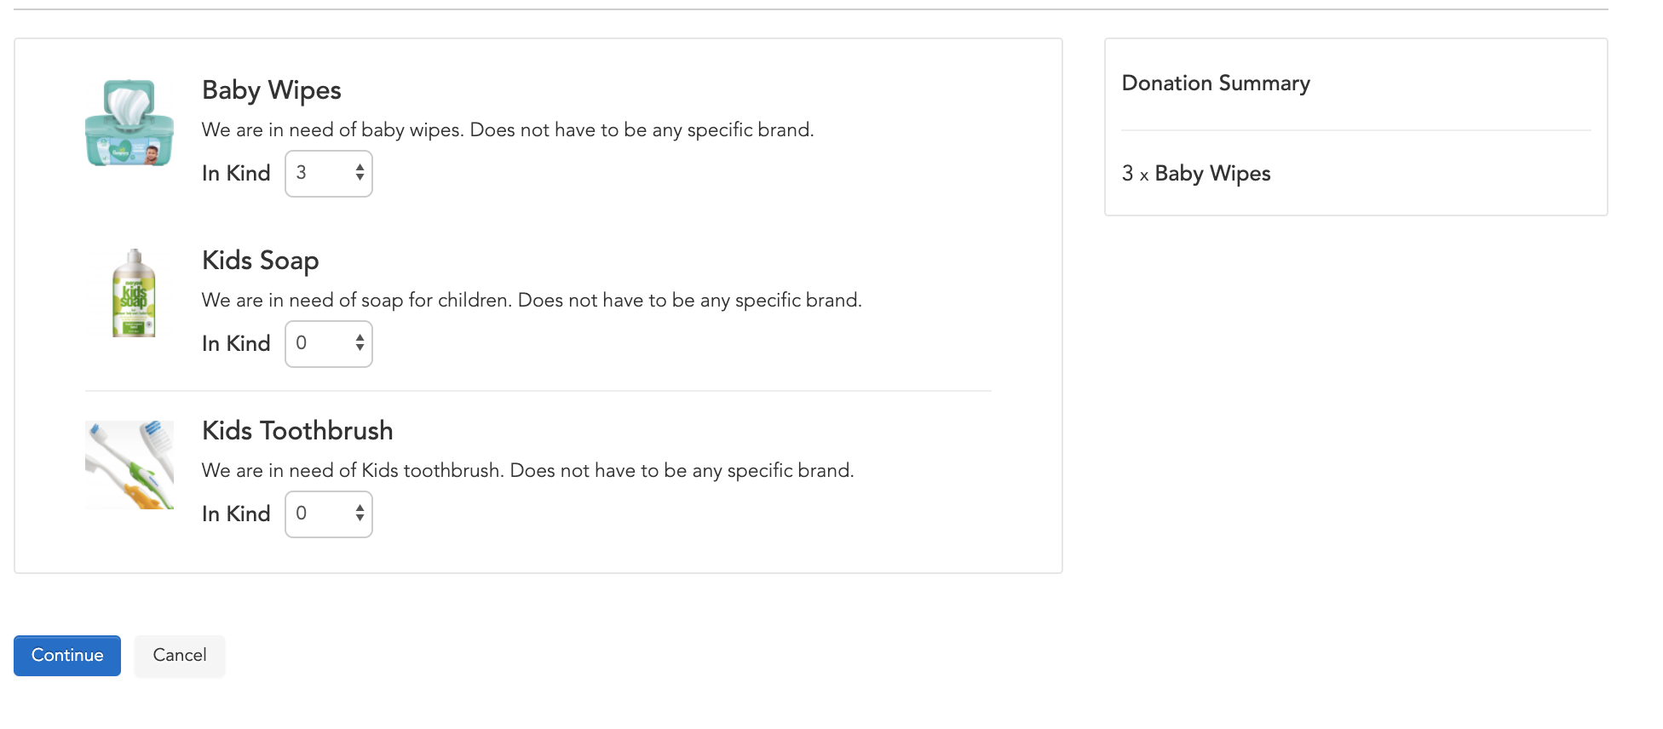The image size is (1663, 729).
Task: Increase Kids Soap quantity with up arrow
Action: click(360, 338)
